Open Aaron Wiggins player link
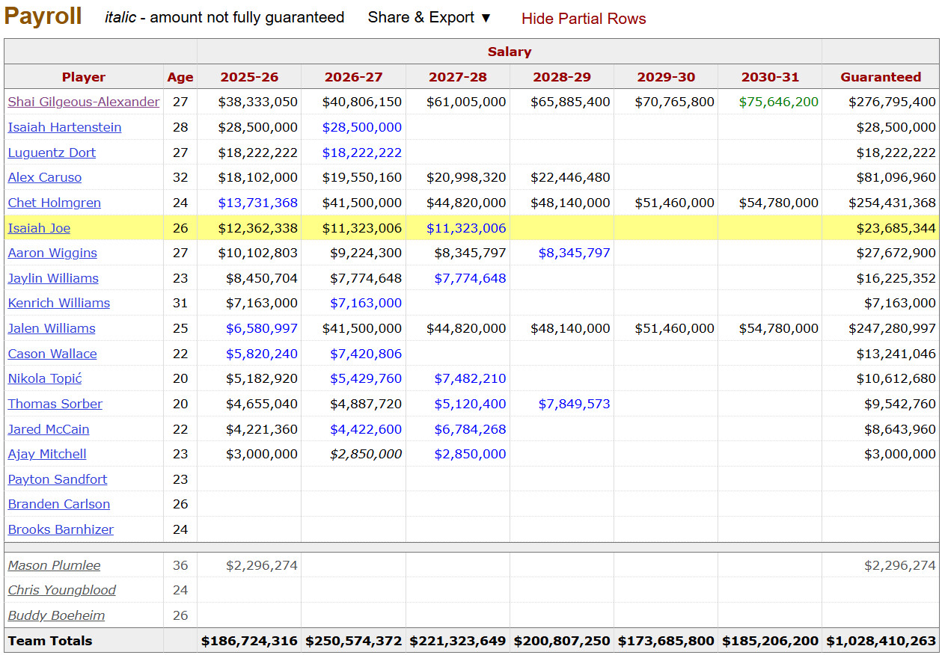This screenshot has width=945, height=655. [52, 253]
